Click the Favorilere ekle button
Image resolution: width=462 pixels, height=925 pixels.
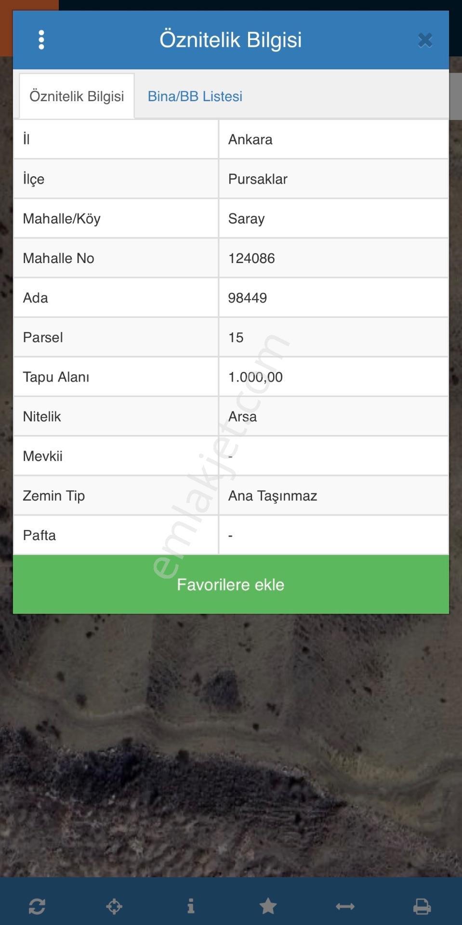pyautogui.click(x=231, y=584)
